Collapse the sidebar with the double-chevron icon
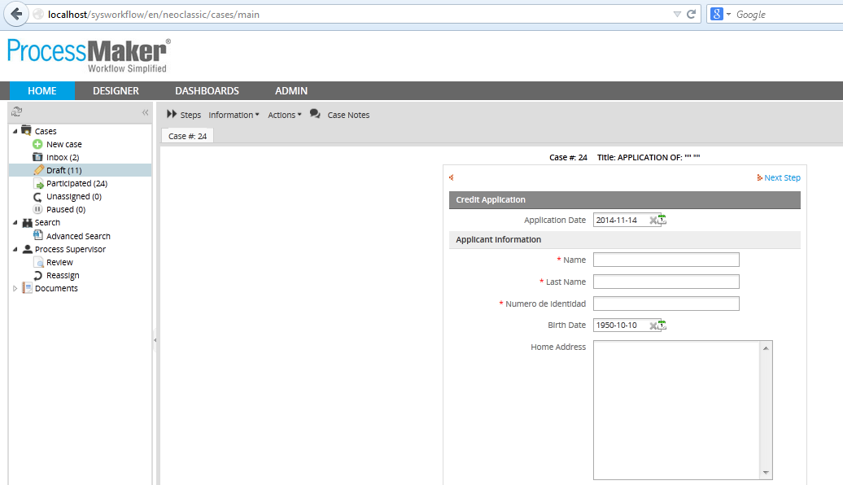 pyautogui.click(x=145, y=112)
